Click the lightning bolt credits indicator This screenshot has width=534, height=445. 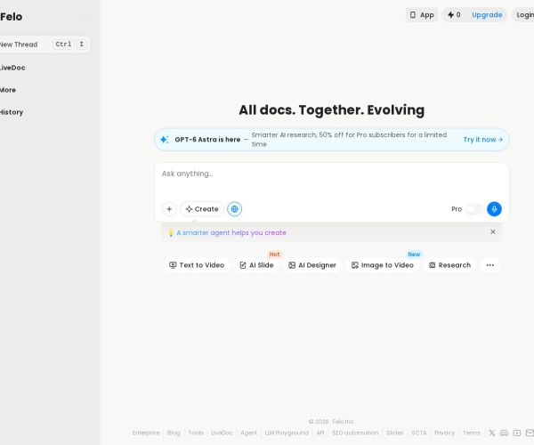(454, 14)
